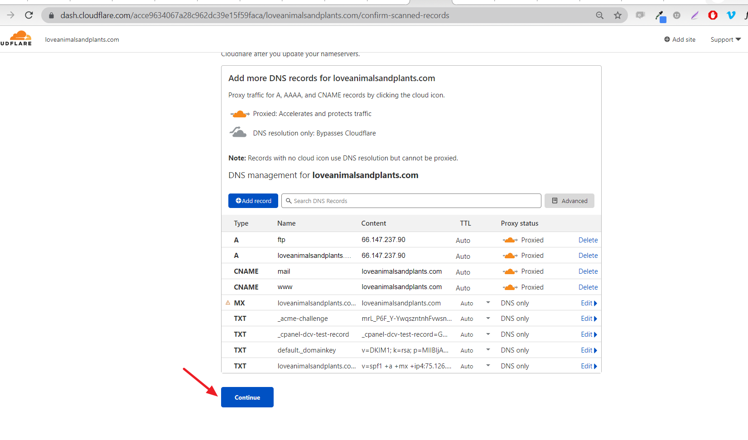Delete the loveanimalsandplants A record
748x440 pixels.
pos(588,256)
